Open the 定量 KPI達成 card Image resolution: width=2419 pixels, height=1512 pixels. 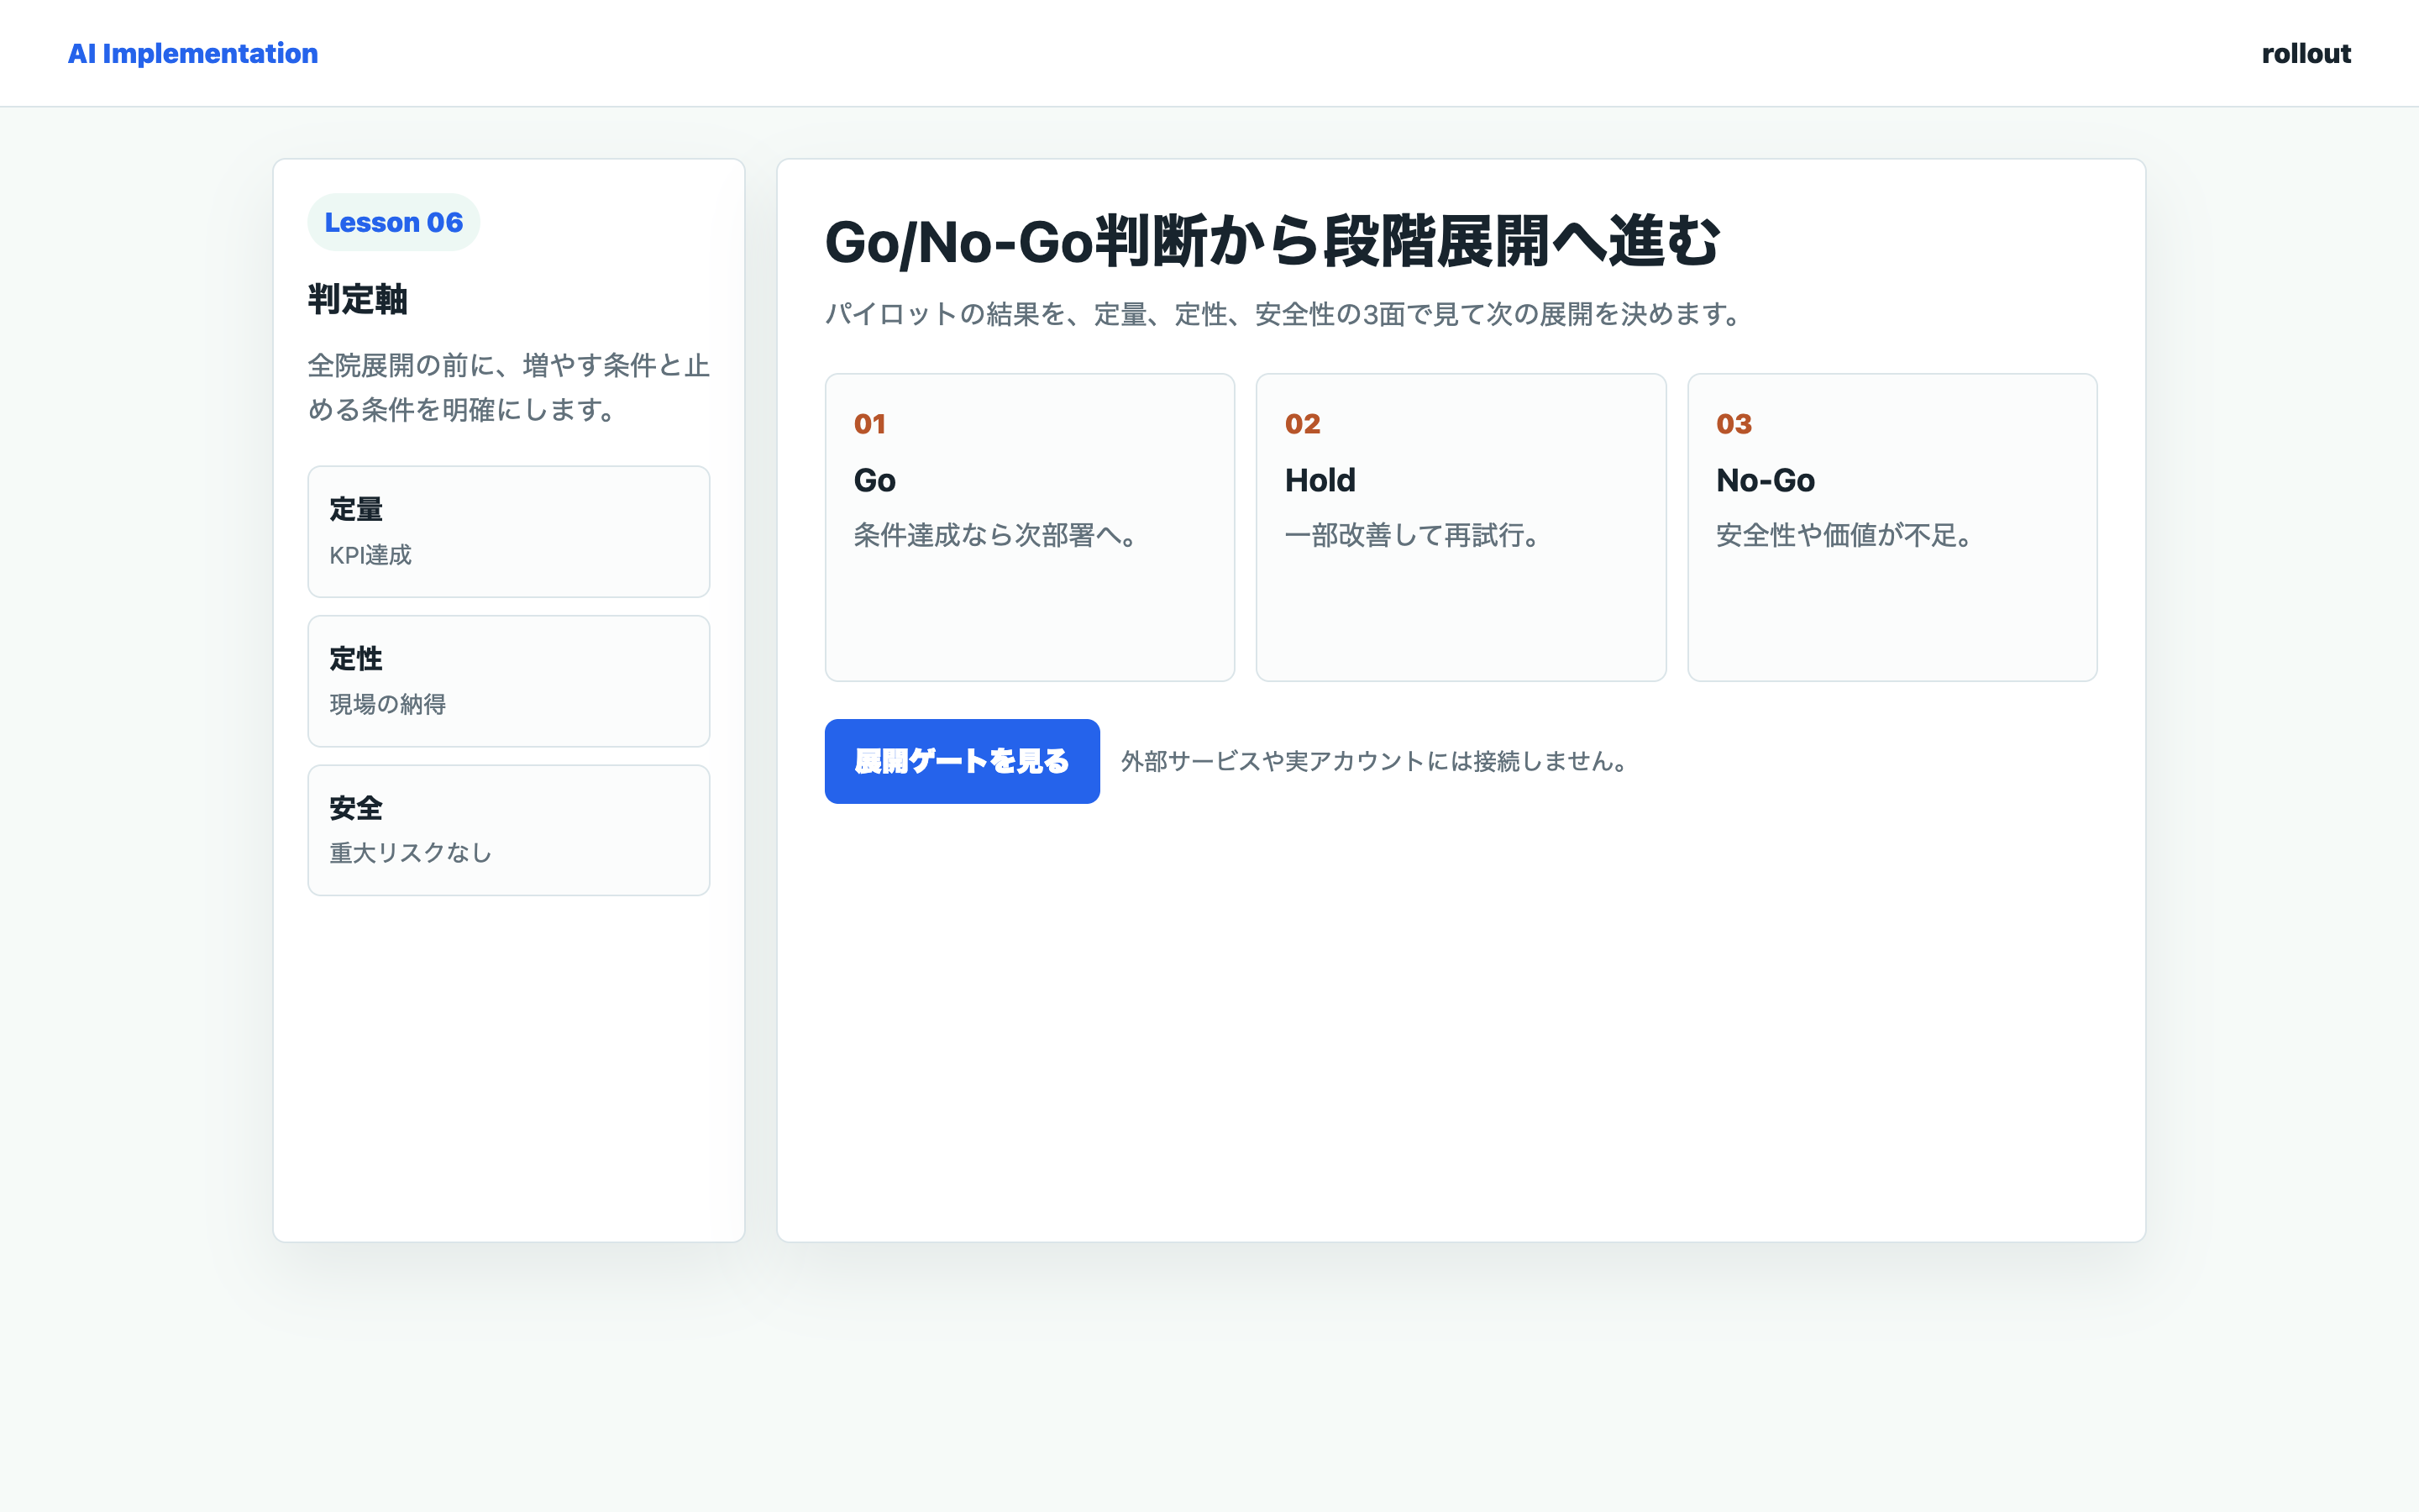pos(509,531)
